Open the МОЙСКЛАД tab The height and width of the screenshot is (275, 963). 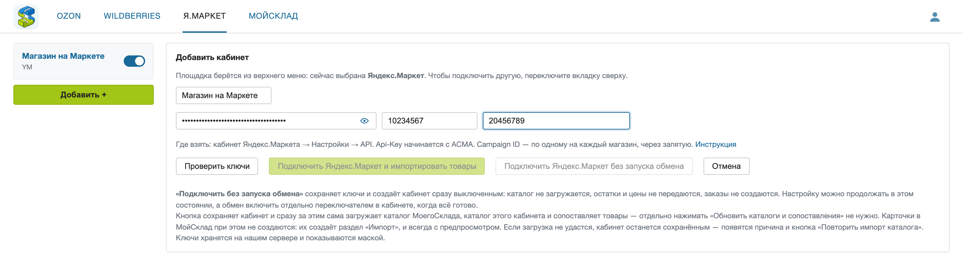[x=273, y=16]
